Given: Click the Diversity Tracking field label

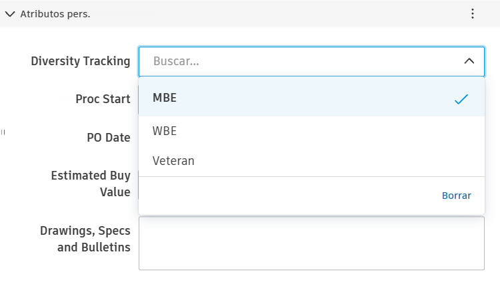Looking at the screenshot, I should pos(81,61).
